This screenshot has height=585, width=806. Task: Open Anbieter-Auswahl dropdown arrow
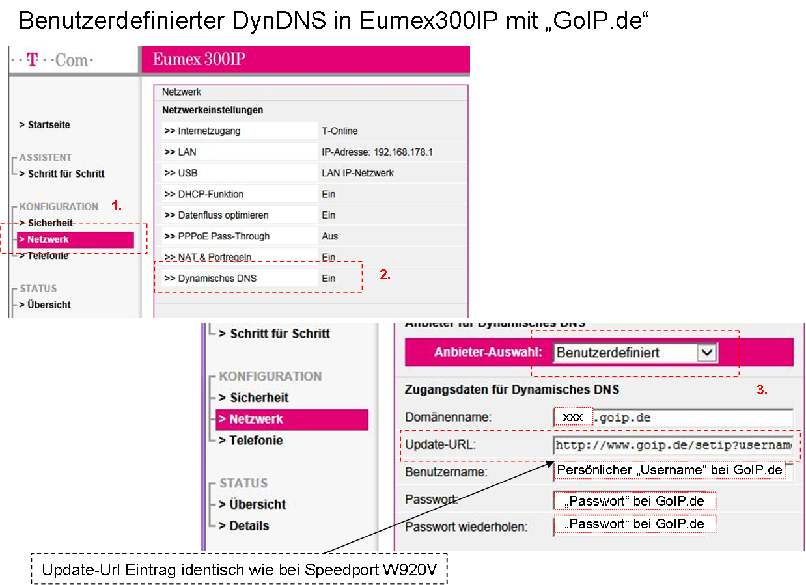(708, 353)
